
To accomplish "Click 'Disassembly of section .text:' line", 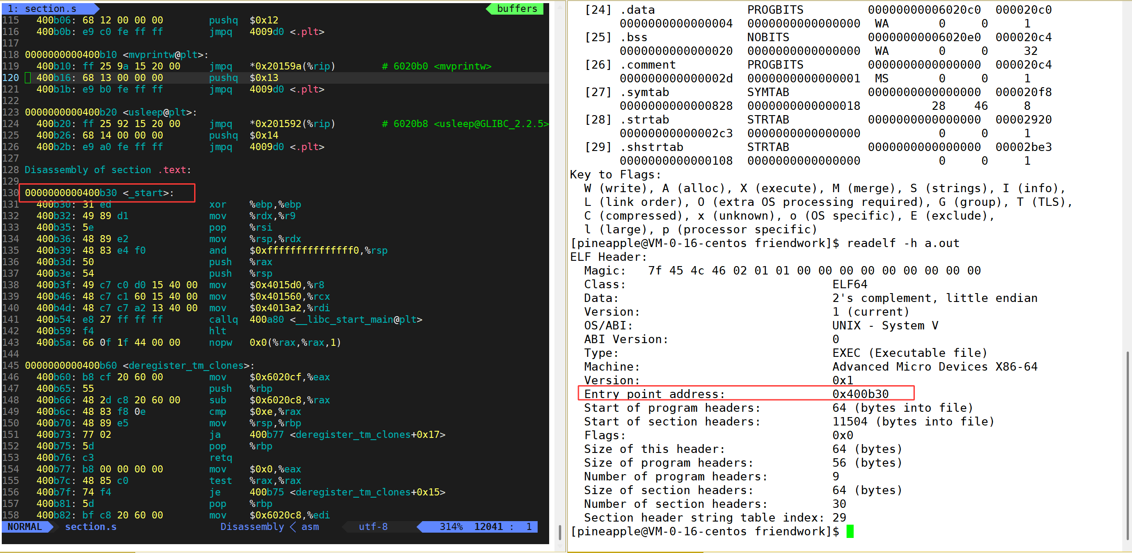I will [108, 170].
